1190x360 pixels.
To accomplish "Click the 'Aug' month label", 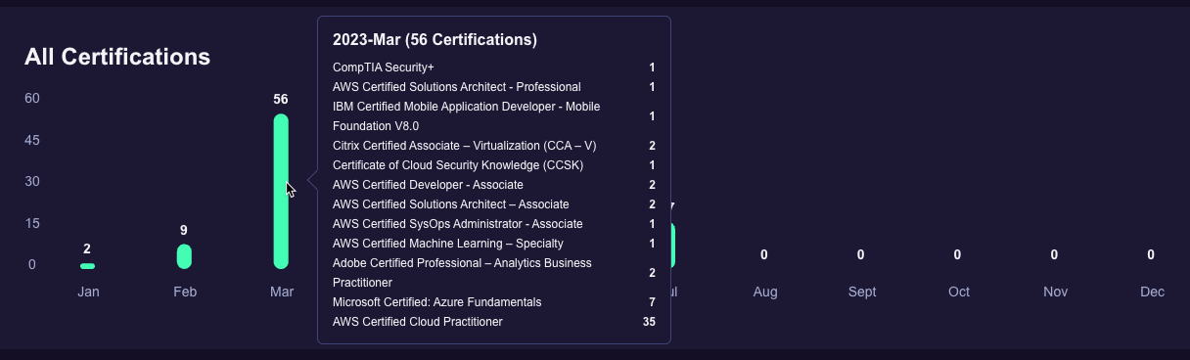I will pyautogui.click(x=765, y=292).
